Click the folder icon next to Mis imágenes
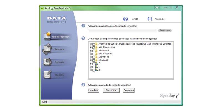Viewport: 222px width, 111px height. point(96,54)
